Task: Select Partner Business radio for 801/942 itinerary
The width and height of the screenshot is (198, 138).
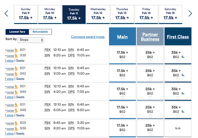Action: pos(151,80)
